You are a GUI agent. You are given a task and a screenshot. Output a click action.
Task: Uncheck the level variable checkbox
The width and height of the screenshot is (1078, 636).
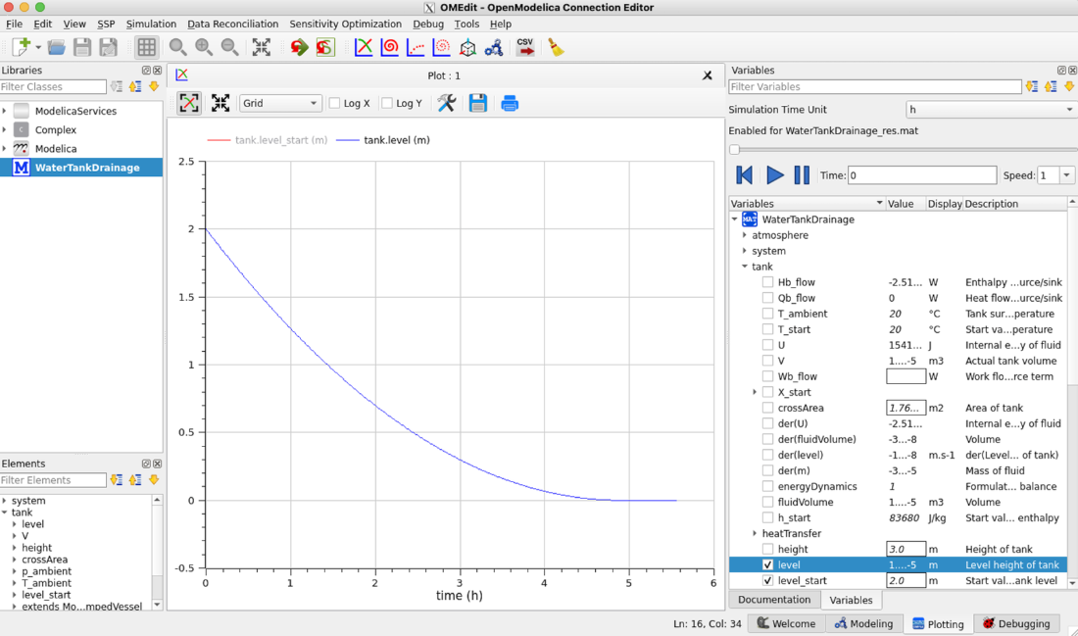point(768,564)
